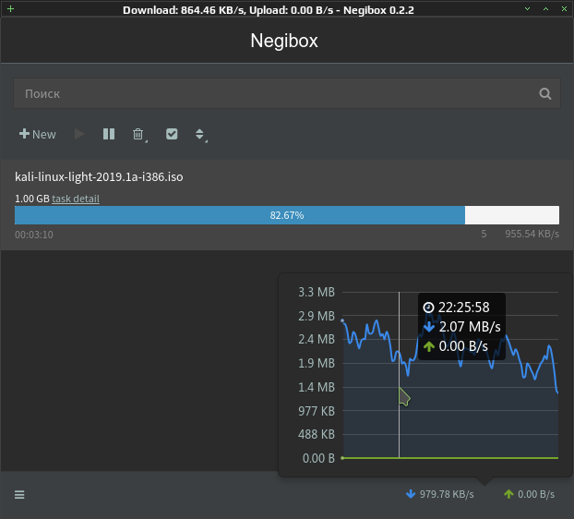Maximize the window with up chevron
This screenshot has height=519, width=574.
coord(545,9)
